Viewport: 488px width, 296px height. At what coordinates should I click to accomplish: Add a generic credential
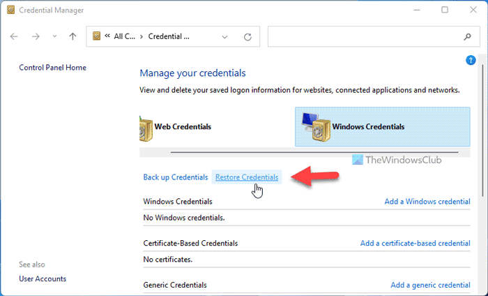(430, 285)
